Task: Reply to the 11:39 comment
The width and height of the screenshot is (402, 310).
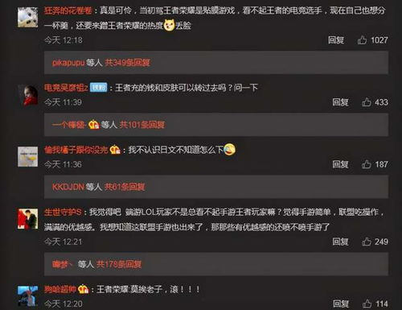Action: click(x=340, y=102)
